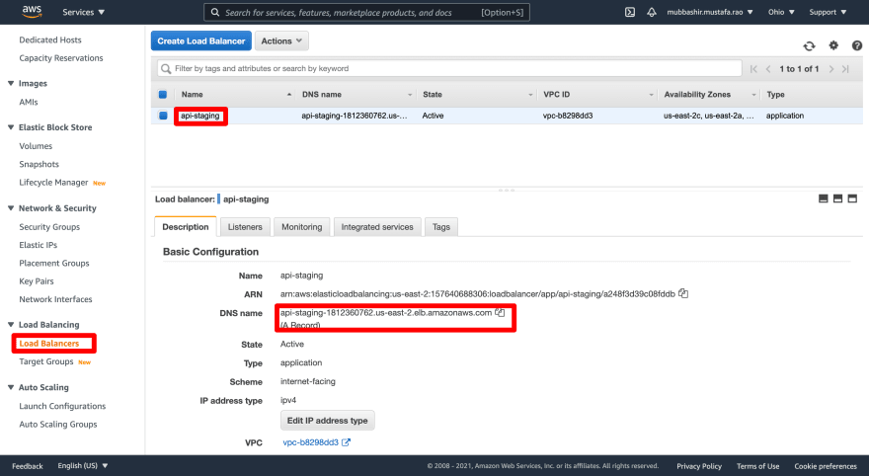Open Lifecycle Manager in sidebar
This screenshot has width=869, height=476.
click(x=53, y=183)
